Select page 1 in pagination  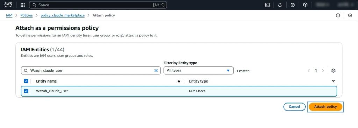click(316, 71)
